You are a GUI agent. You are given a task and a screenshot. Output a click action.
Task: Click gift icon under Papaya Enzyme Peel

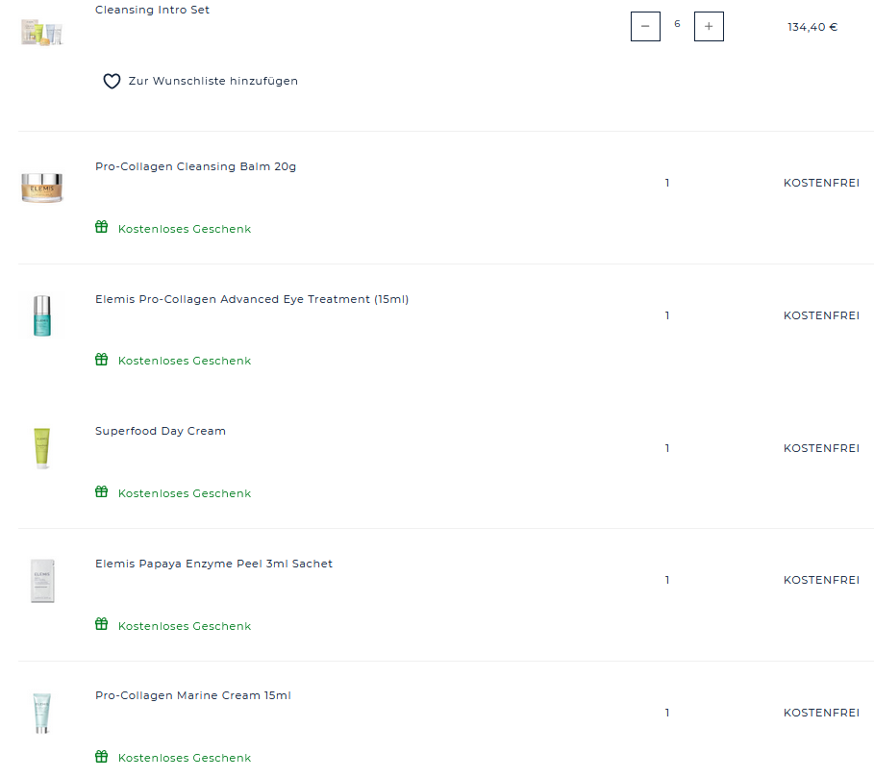point(102,625)
